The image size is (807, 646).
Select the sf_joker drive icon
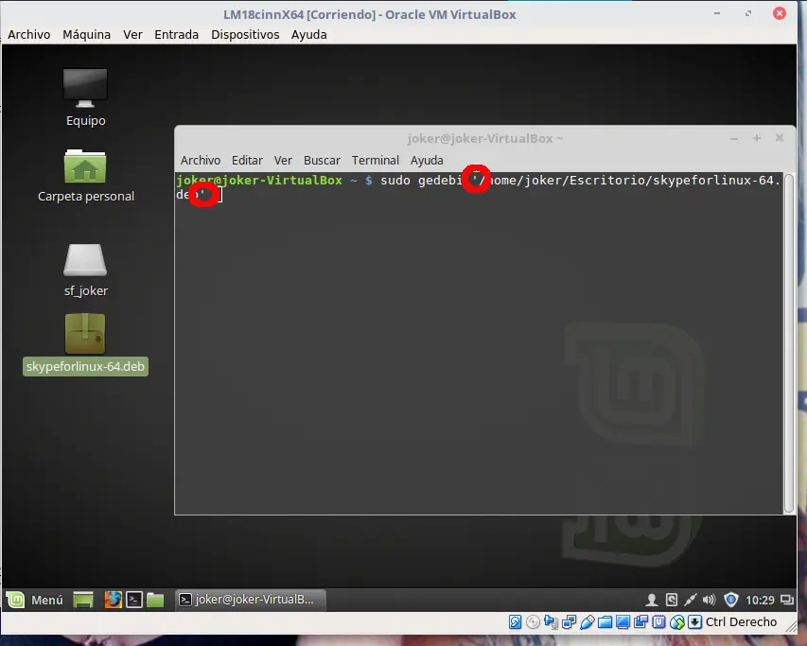(x=85, y=270)
